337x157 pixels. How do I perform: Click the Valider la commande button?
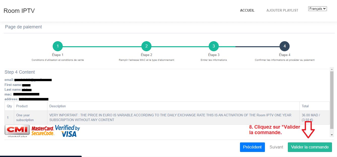pos(310,147)
